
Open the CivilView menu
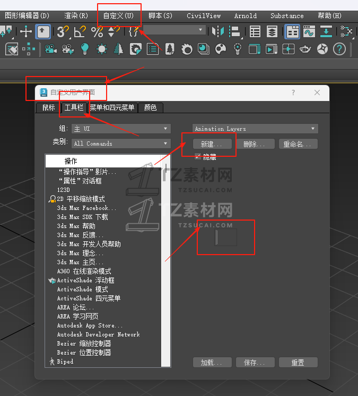[204, 15]
